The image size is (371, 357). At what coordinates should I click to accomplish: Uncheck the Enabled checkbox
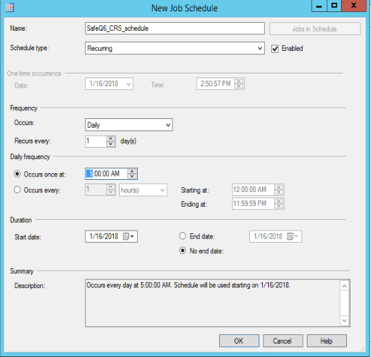click(275, 49)
